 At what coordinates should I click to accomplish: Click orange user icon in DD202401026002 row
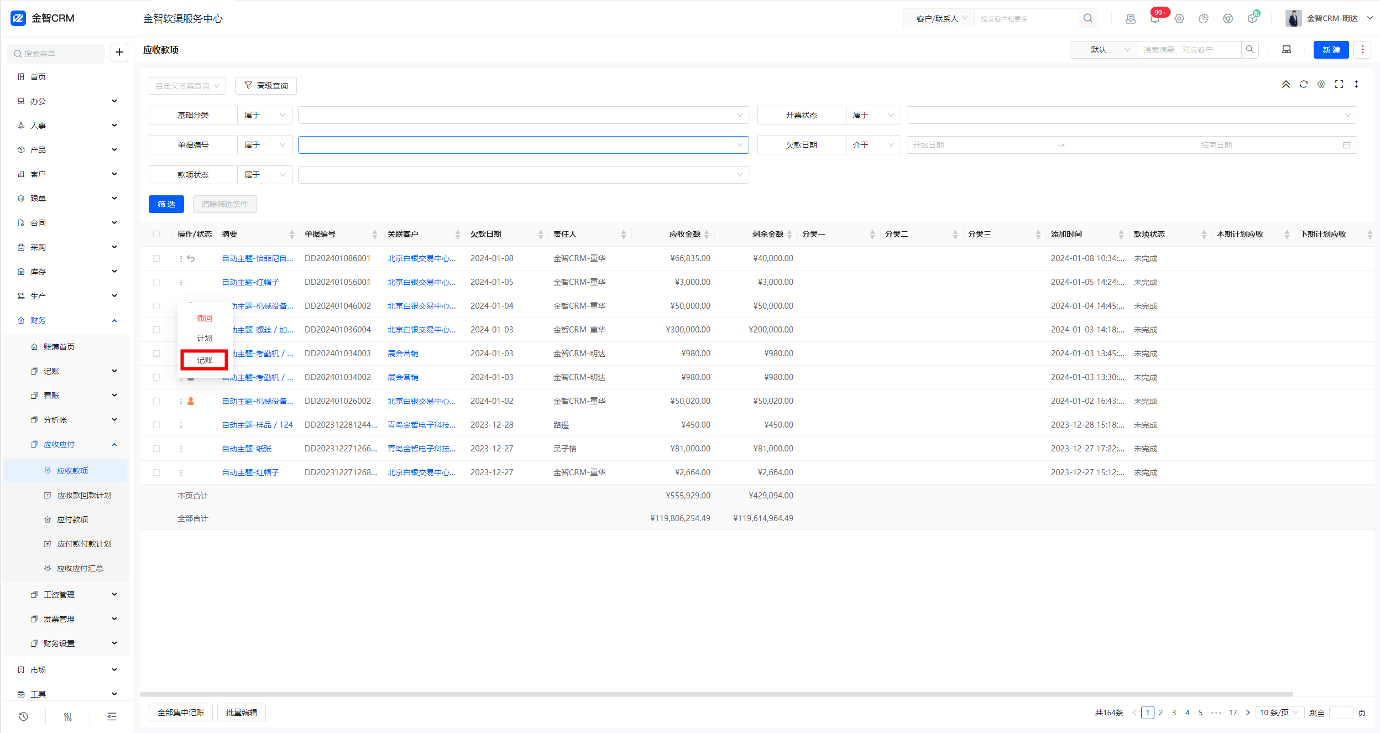191,401
